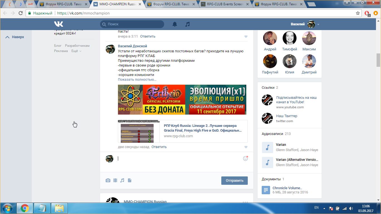
Task: Open member Юлия's avatar
Action: coord(290,61)
